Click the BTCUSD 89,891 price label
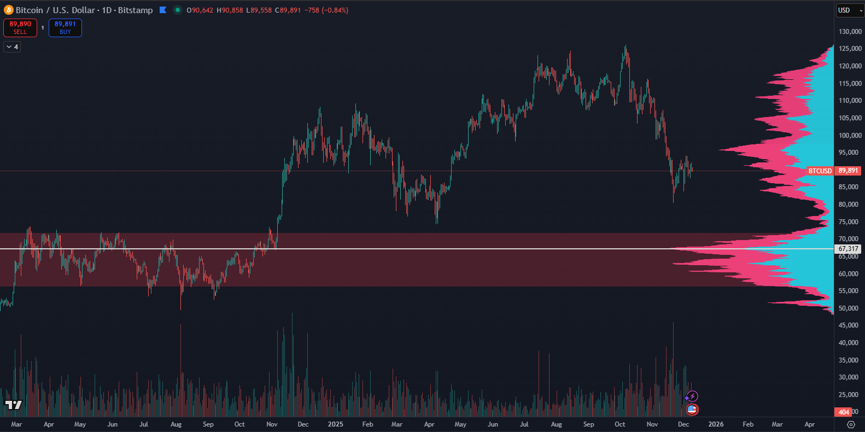This screenshot has width=865, height=432. pos(834,171)
